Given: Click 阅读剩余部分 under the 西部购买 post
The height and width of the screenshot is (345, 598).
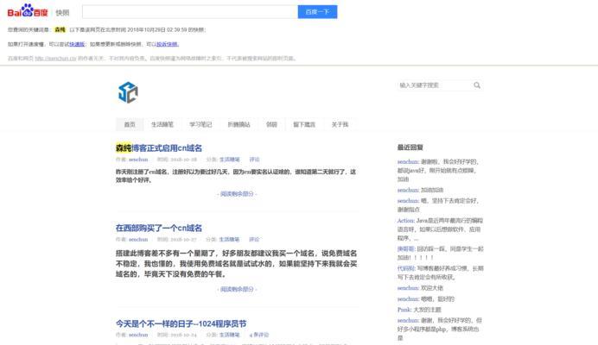Looking at the screenshot, I should pos(237,289).
